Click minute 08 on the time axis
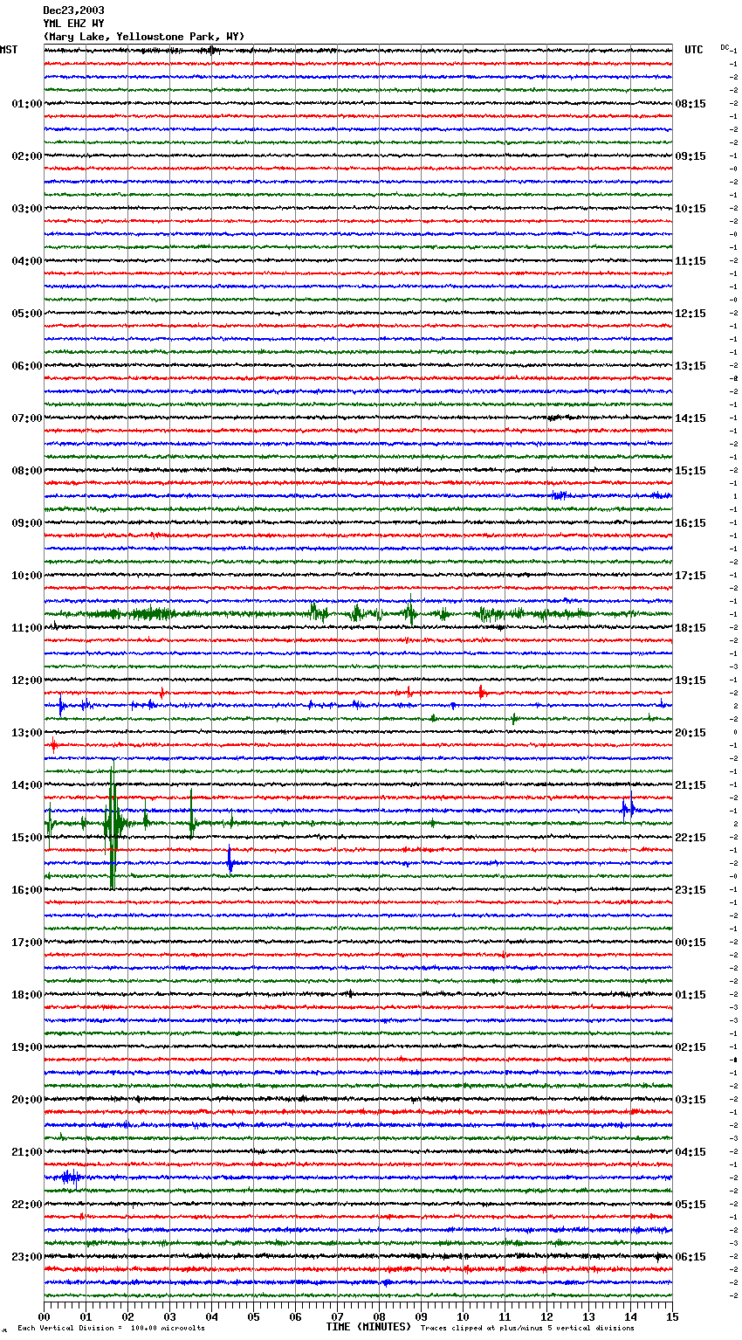 379,1316
